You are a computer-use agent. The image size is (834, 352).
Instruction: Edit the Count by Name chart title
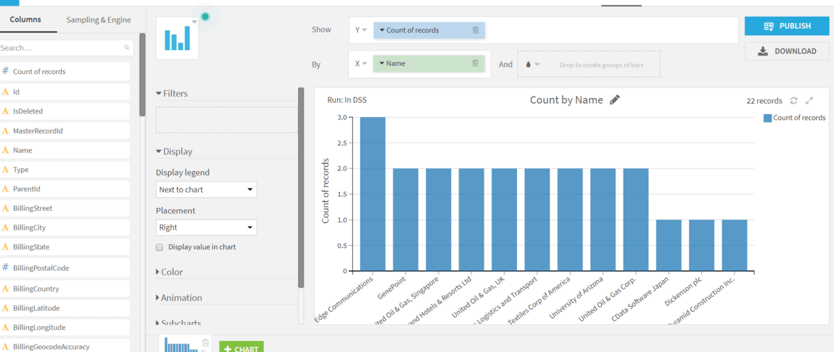614,100
